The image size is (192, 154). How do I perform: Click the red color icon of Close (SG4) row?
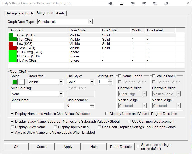[12, 48]
